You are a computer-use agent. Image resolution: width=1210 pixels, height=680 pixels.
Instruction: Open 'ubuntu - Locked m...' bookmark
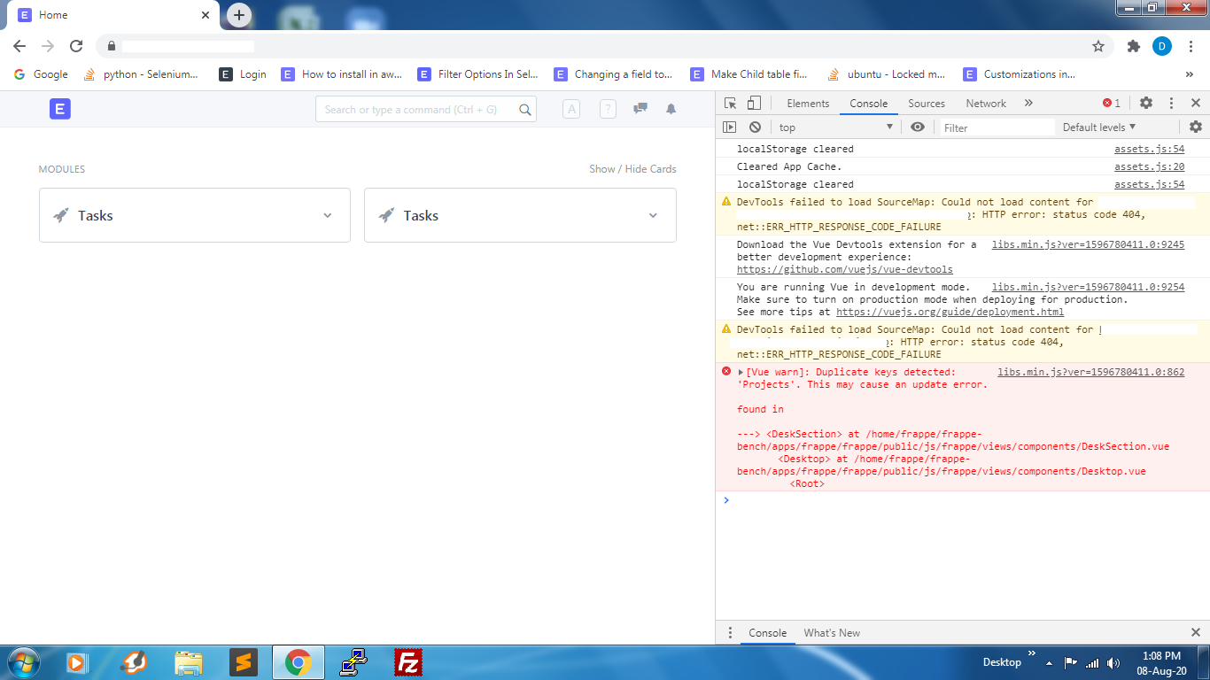886,74
